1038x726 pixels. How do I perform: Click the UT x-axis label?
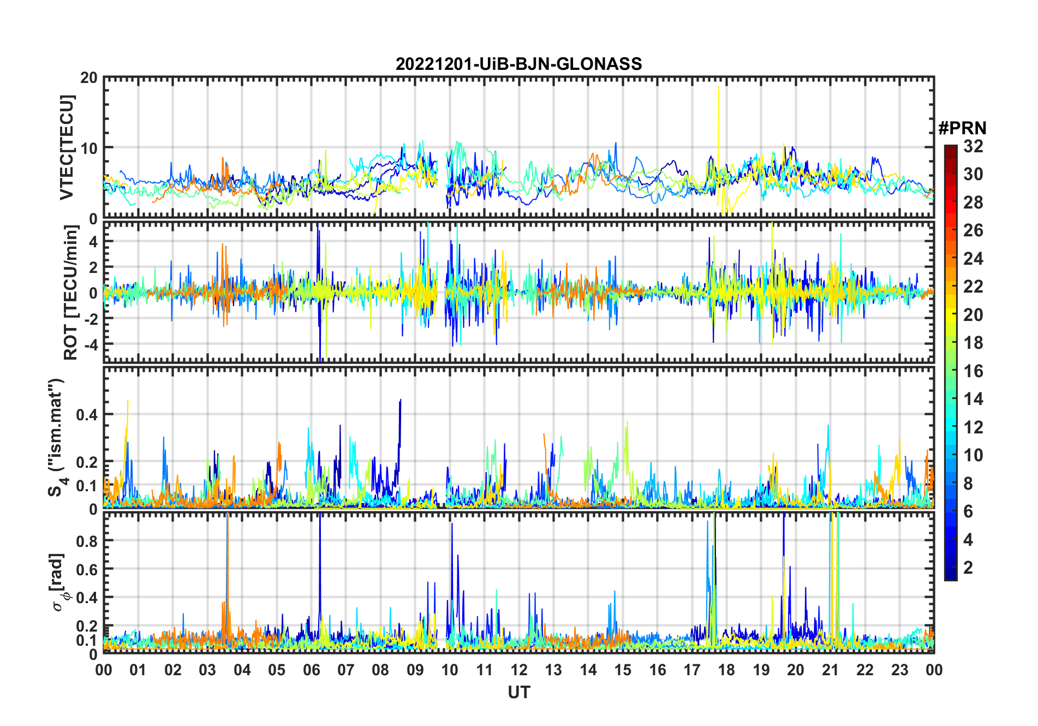518,693
